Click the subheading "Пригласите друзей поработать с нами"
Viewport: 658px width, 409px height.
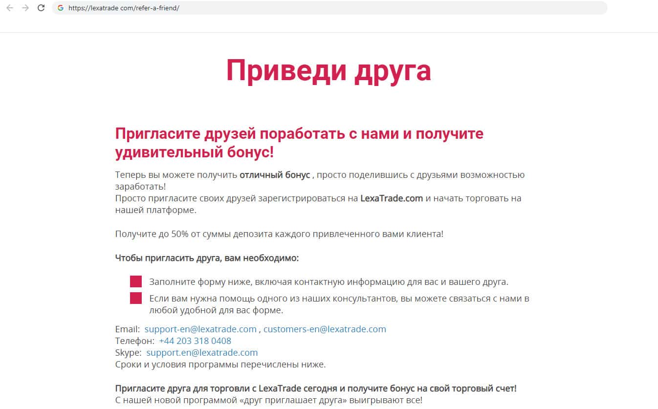click(299, 143)
